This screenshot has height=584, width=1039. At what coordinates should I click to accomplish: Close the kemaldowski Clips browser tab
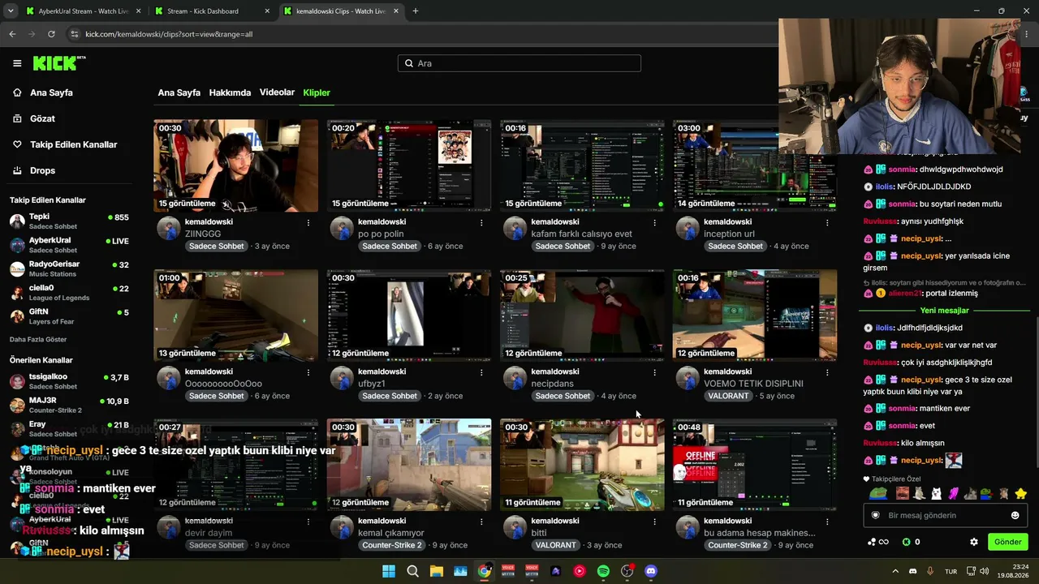click(x=395, y=11)
